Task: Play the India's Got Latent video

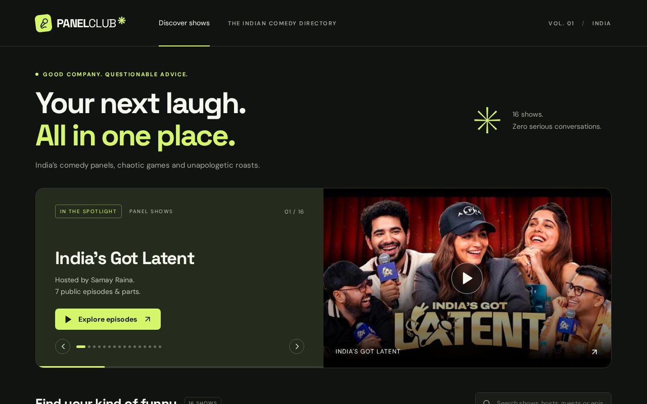Action: pyautogui.click(x=467, y=278)
